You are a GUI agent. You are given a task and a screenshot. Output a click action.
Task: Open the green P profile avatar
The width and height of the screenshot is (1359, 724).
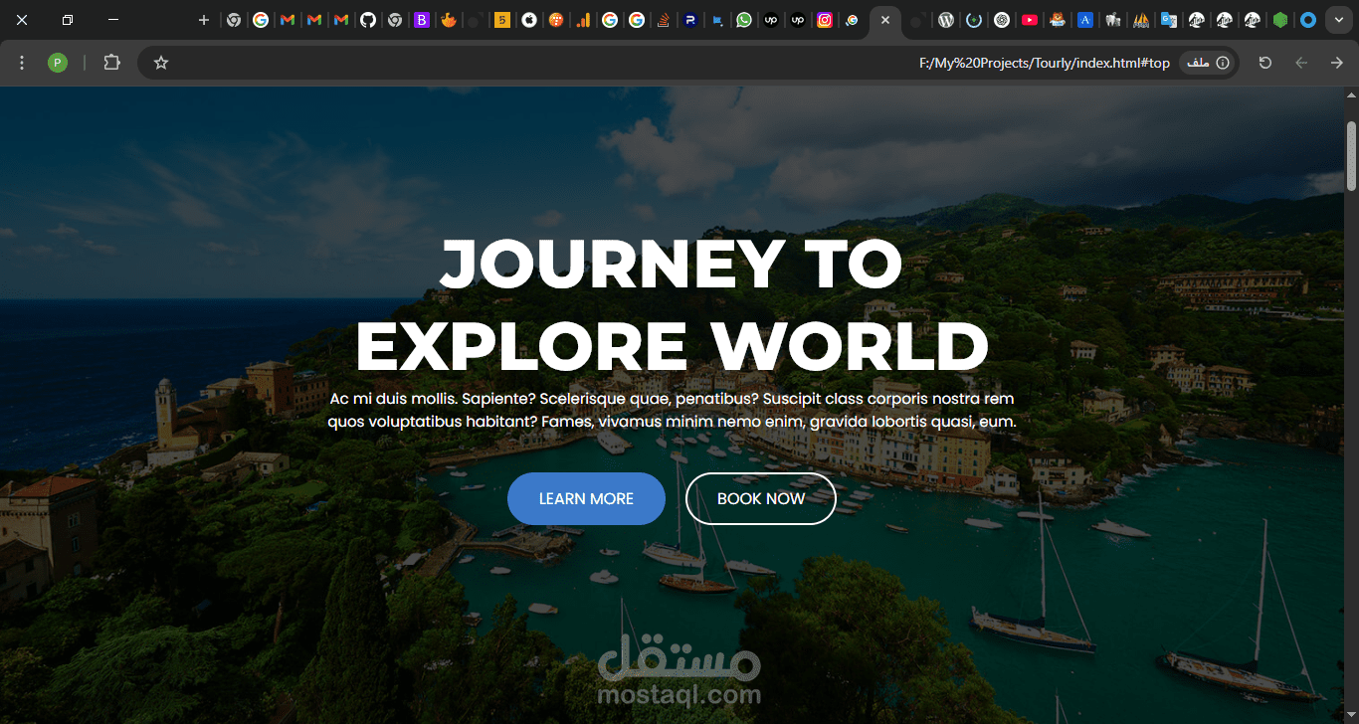[x=58, y=63]
